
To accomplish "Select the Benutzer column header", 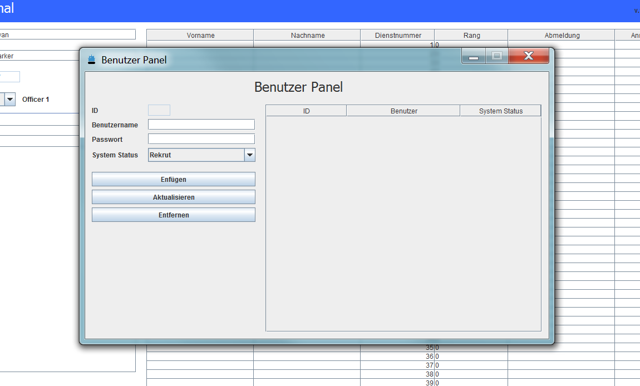I will tap(403, 111).
